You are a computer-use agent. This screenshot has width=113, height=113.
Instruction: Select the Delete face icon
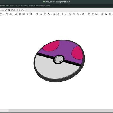point(62,14)
